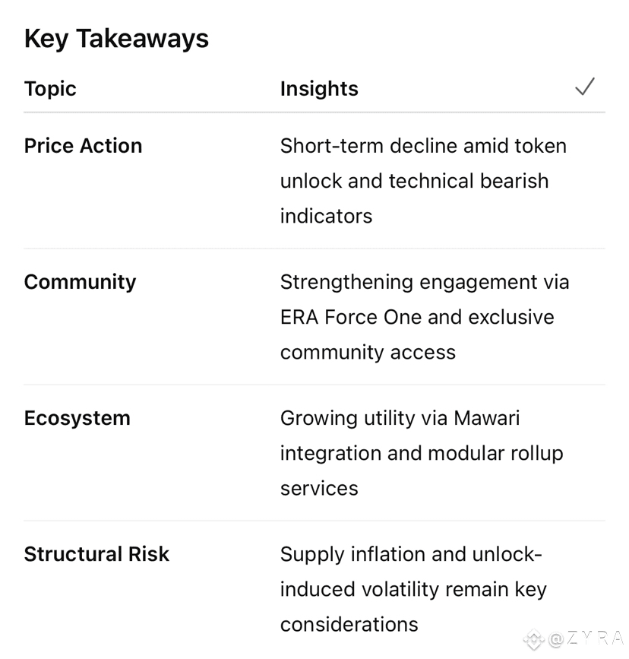
Task: Click the short-term decline insight text
Action: point(424,181)
